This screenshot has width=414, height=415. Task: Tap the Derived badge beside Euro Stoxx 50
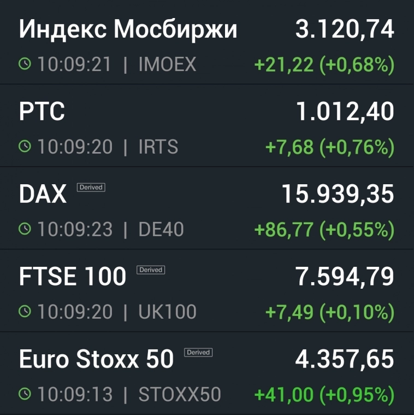click(198, 353)
